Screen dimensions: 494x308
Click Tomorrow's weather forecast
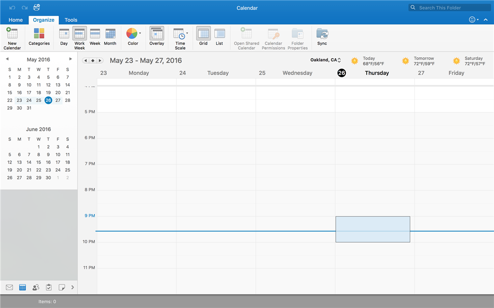pos(419,61)
